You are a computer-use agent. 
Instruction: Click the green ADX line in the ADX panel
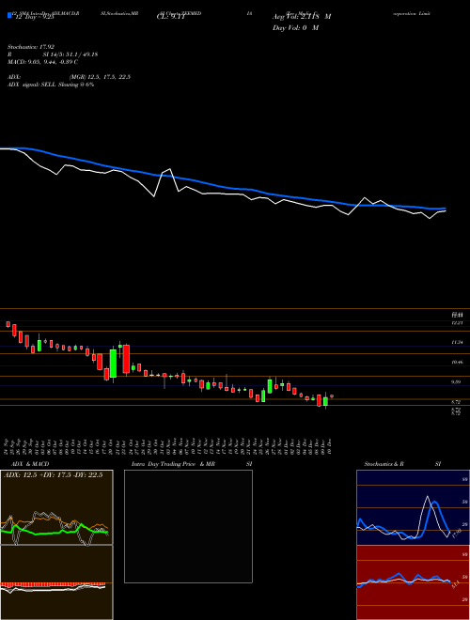tap(48, 533)
